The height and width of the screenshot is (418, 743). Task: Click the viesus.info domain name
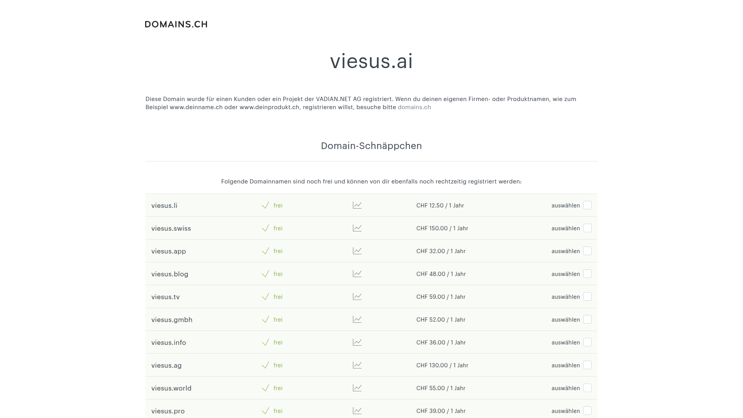pyautogui.click(x=169, y=343)
